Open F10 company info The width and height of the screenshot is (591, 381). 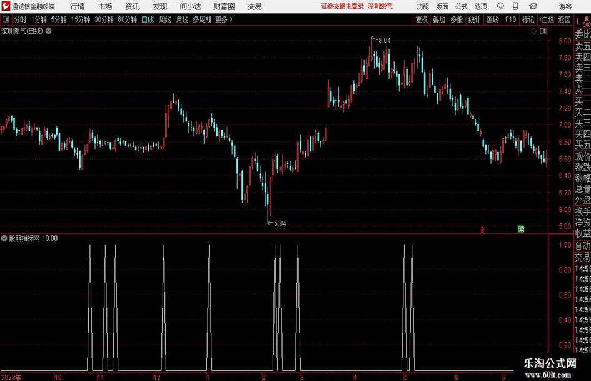click(511, 19)
